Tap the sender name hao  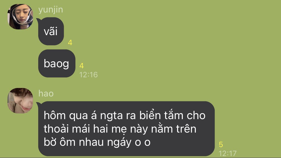click(x=46, y=93)
